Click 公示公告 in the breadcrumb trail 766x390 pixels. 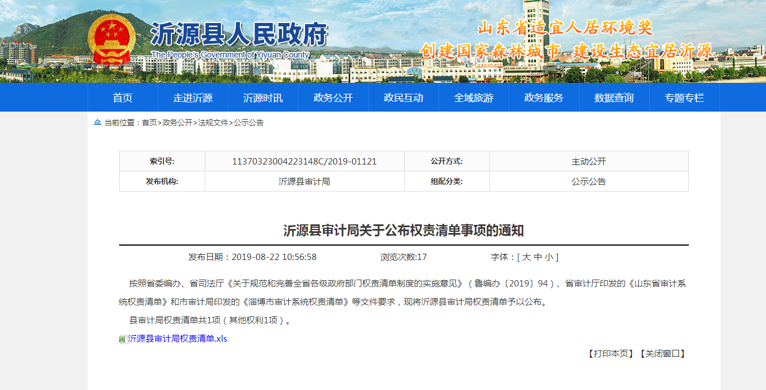(249, 123)
